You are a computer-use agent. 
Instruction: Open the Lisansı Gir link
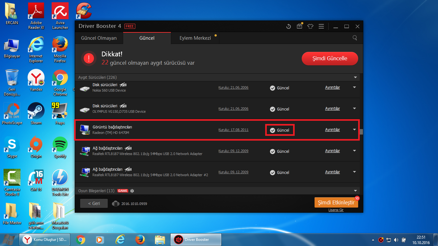tap(336, 210)
